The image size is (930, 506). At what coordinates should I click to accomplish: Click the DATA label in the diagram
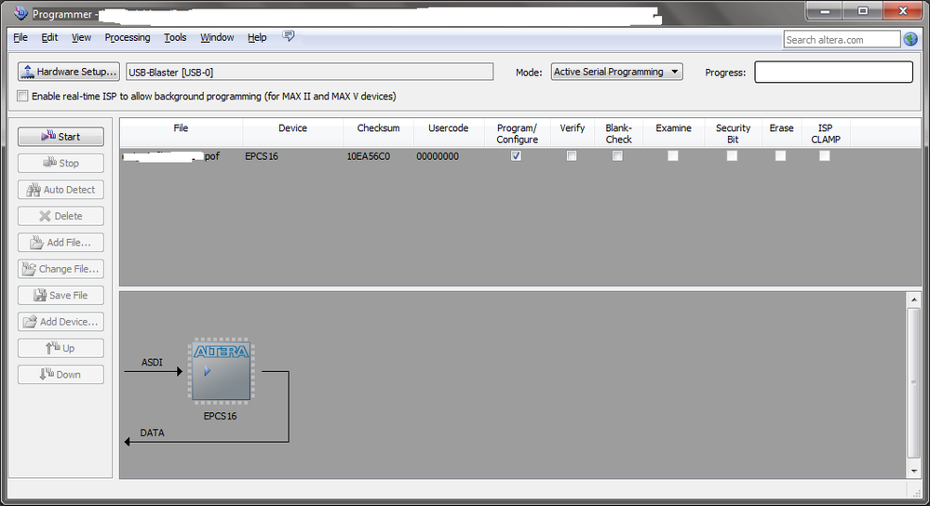tap(152, 433)
